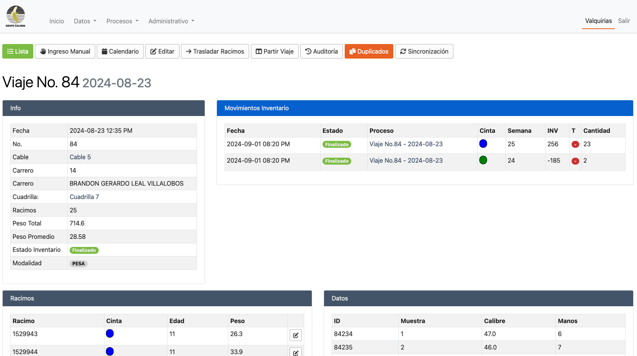Open the Lista view button
637x356 pixels.
pos(18,51)
